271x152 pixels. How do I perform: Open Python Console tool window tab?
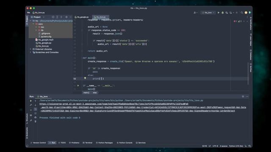coord(124,143)
